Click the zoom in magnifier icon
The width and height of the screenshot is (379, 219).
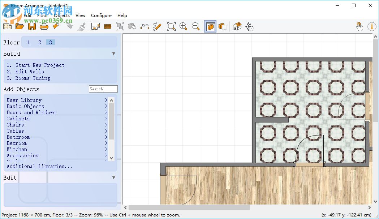pyautogui.click(x=184, y=26)
